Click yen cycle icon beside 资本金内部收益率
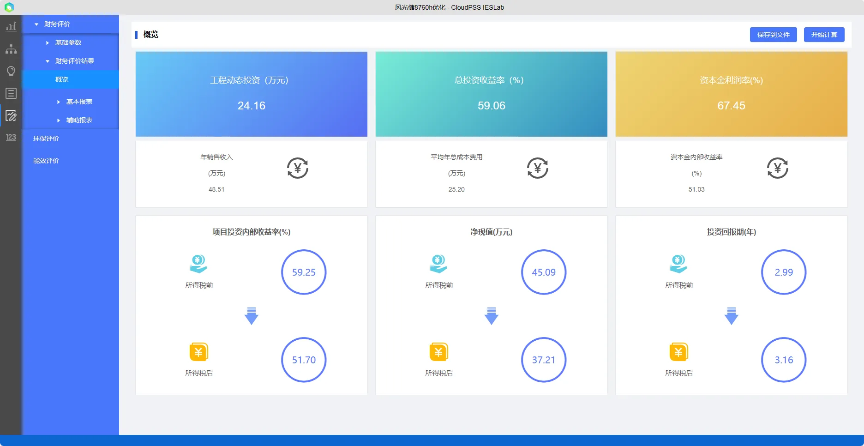Viewport: 864px width, 446px height. point(778,168)
